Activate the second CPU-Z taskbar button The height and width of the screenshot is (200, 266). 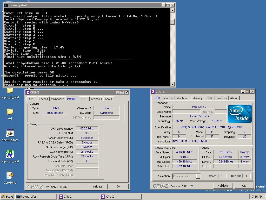(x=121, y=197)
